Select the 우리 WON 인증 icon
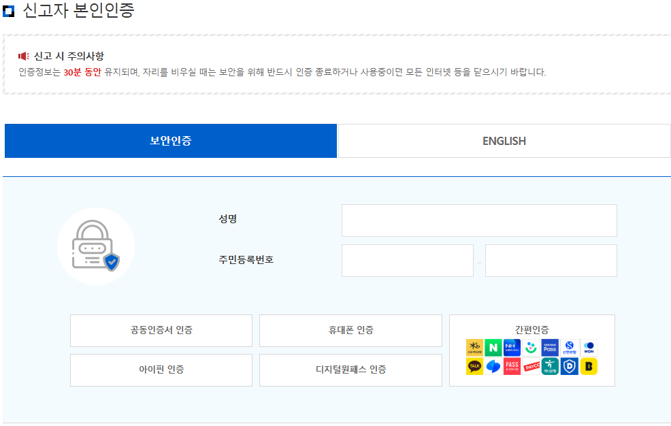671x426 pixels. pos(589,347)
